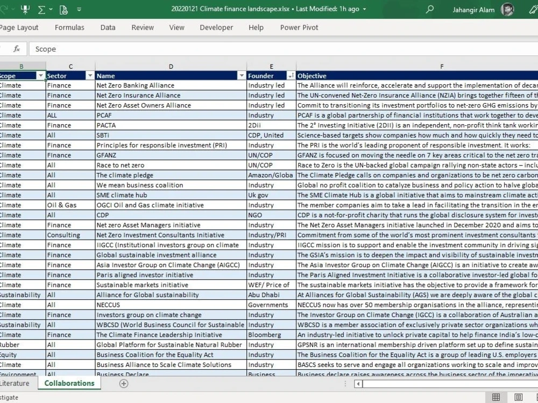
Task: Open the Help ribbon tab
Action: [256, 27]
